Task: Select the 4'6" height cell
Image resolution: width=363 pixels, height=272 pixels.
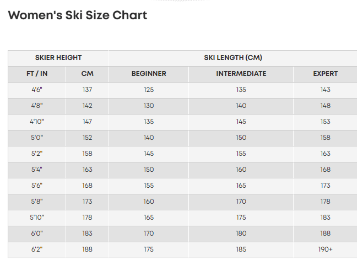Action: (37, 90)
